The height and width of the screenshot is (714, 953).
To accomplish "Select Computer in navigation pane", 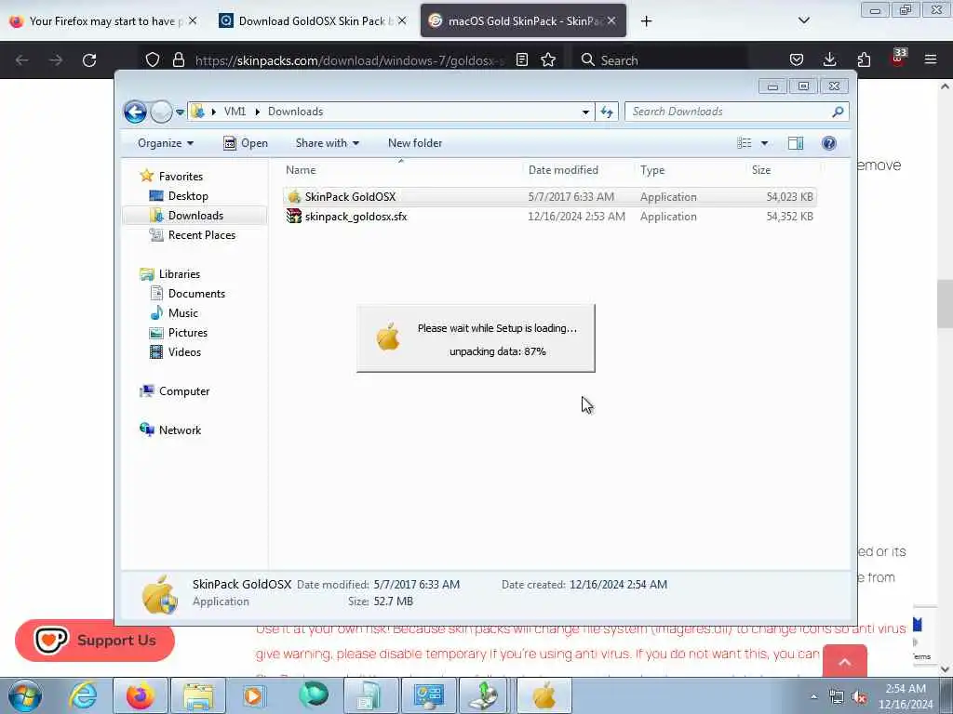I will [x=183, y=391].
